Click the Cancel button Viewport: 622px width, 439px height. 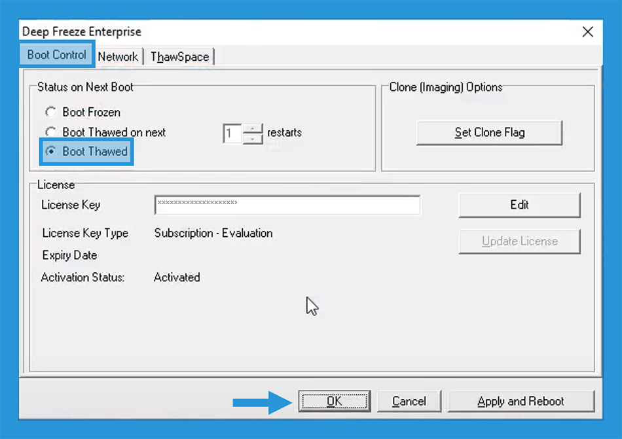[409, 401]
